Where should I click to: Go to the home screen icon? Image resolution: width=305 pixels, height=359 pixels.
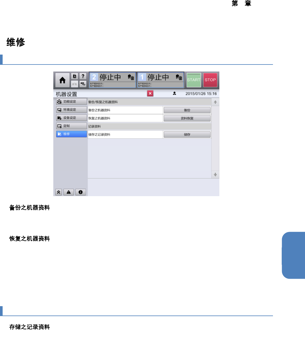[x=62, y=80]
